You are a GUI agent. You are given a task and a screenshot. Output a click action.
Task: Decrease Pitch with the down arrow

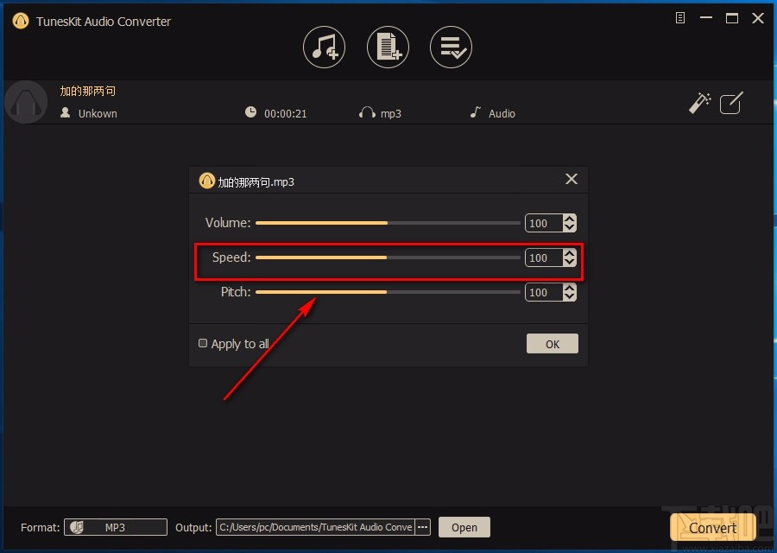[570, 297]
